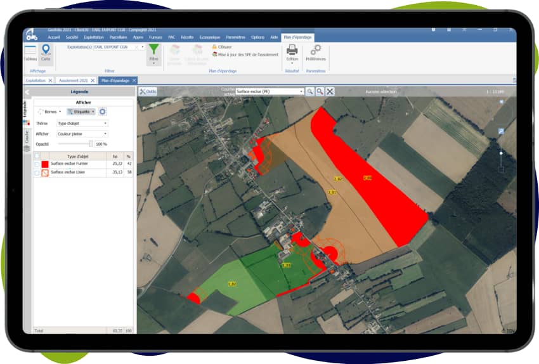Open the Accueil menu
This screenshot has width=539, height=364.
click(54, 37)
